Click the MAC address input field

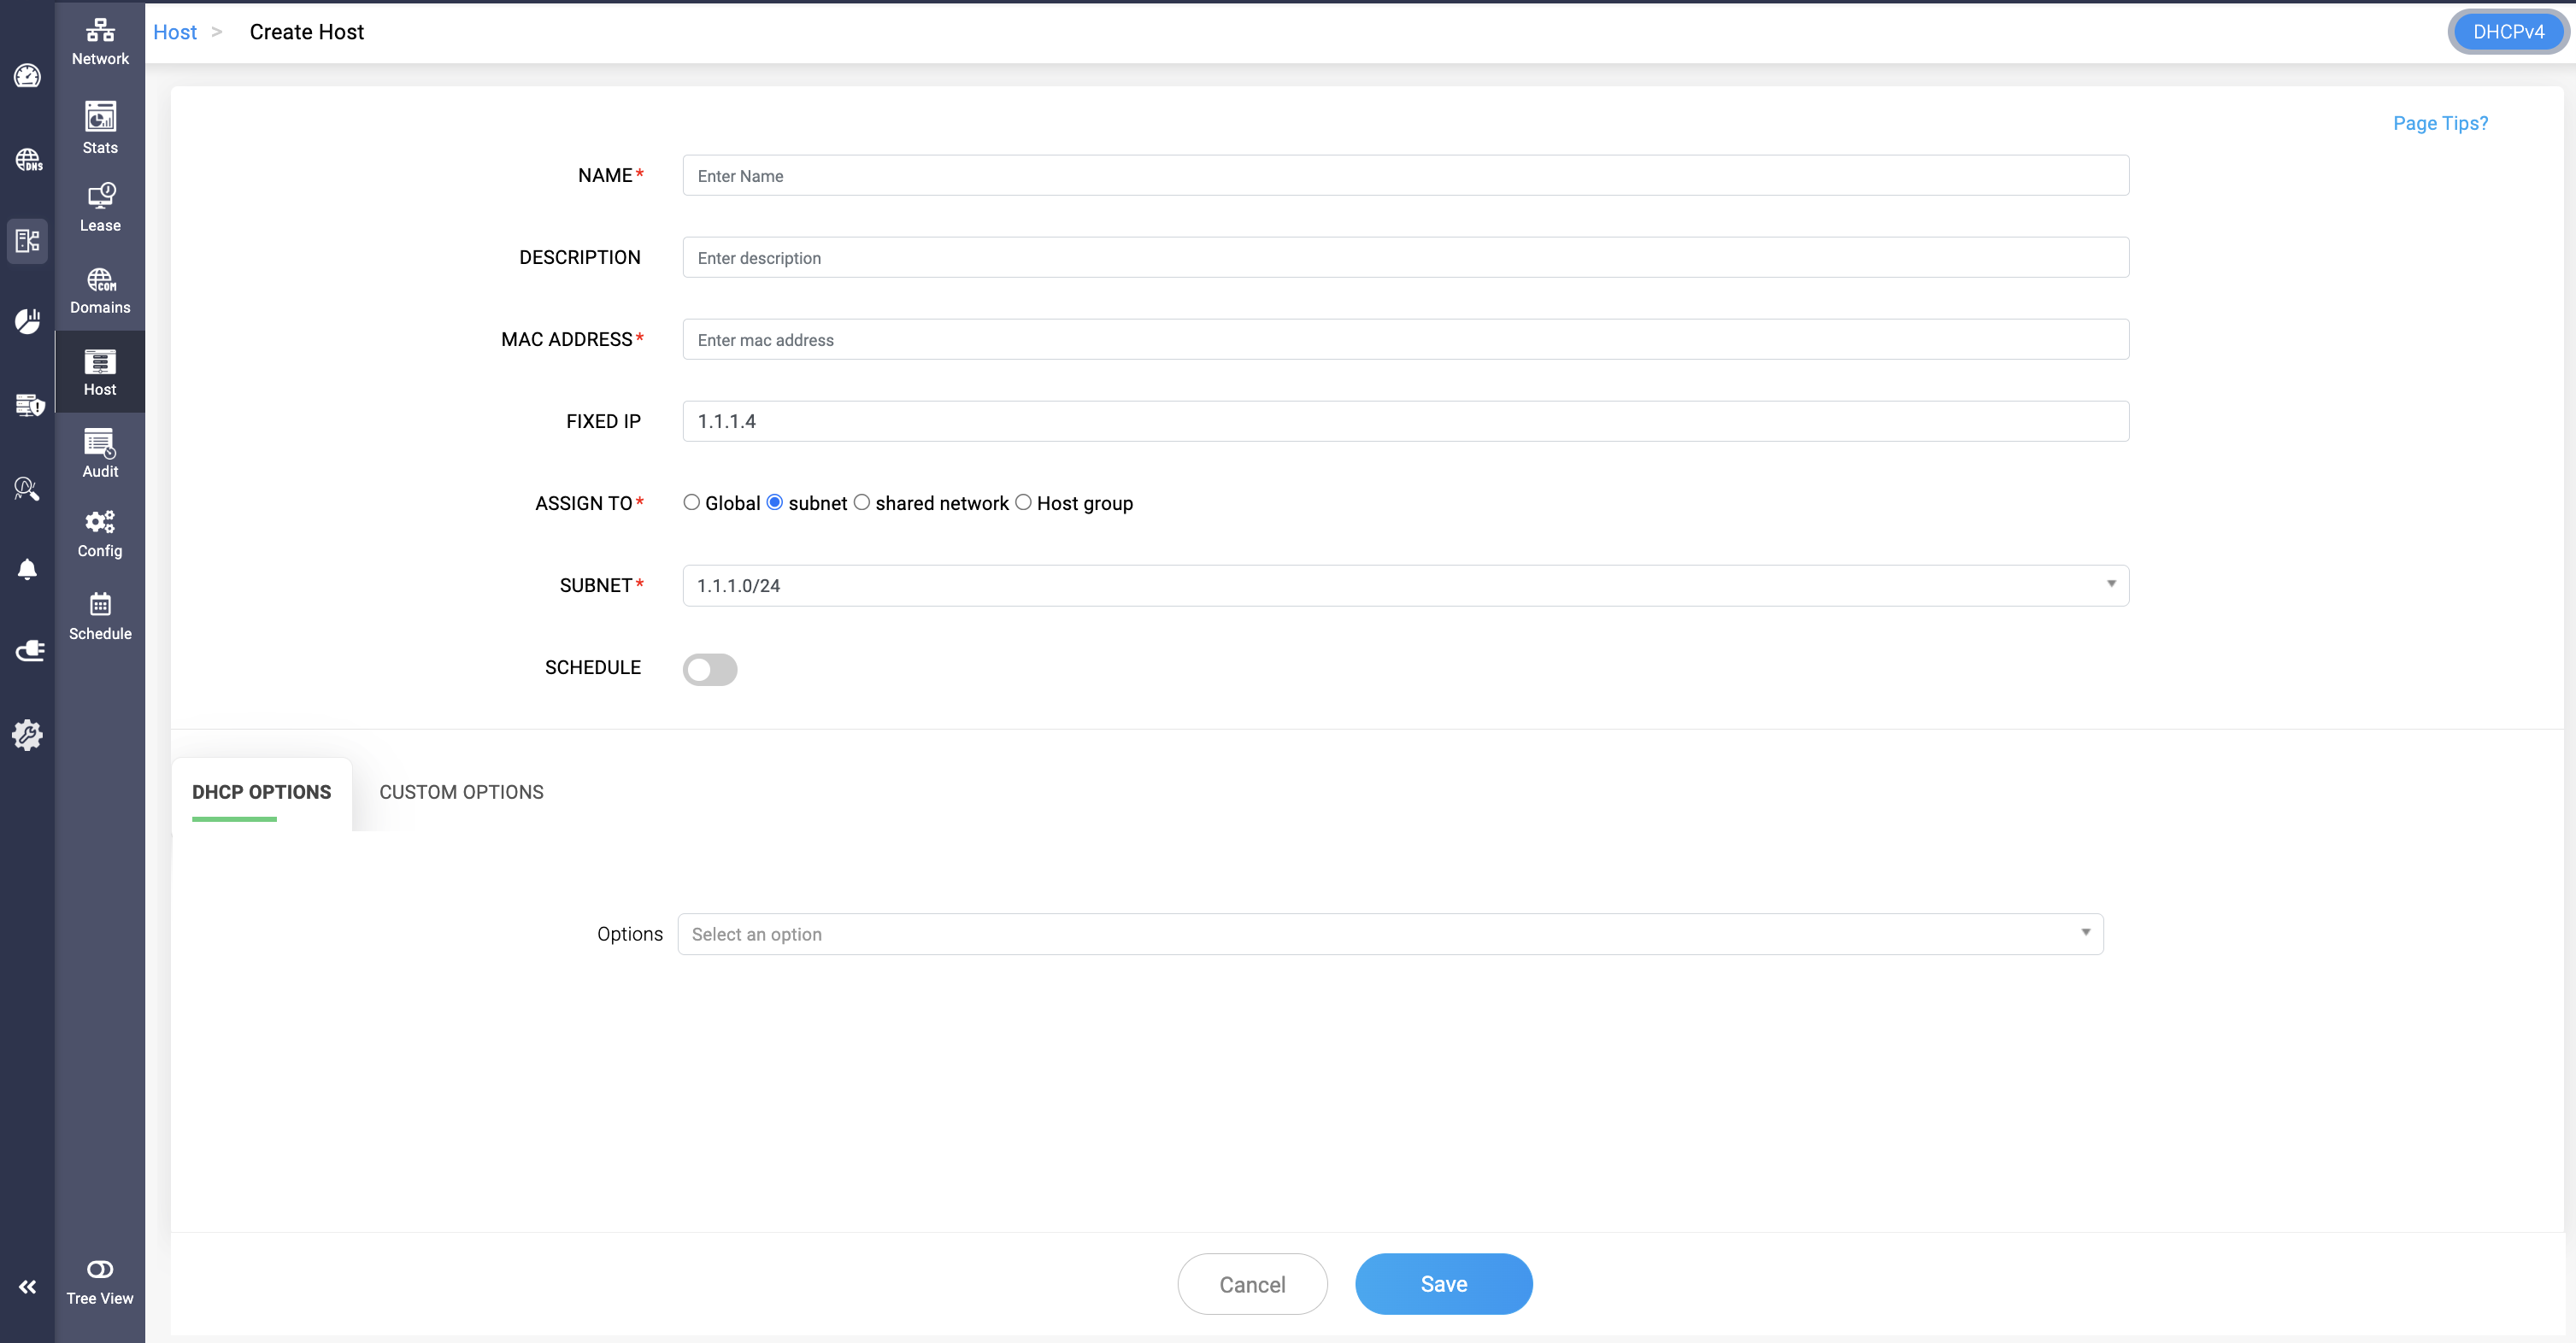pyautogui.click(x=1405, y=340)
